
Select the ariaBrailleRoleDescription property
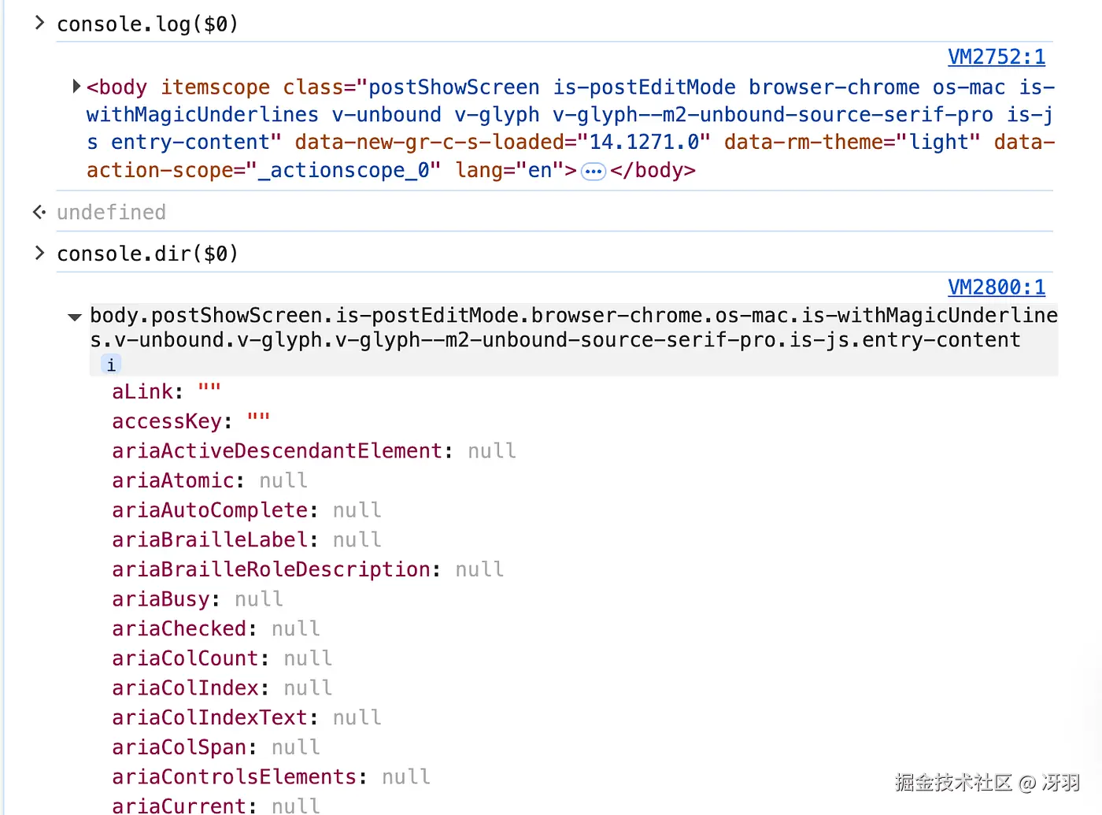[x=308, y=569]
